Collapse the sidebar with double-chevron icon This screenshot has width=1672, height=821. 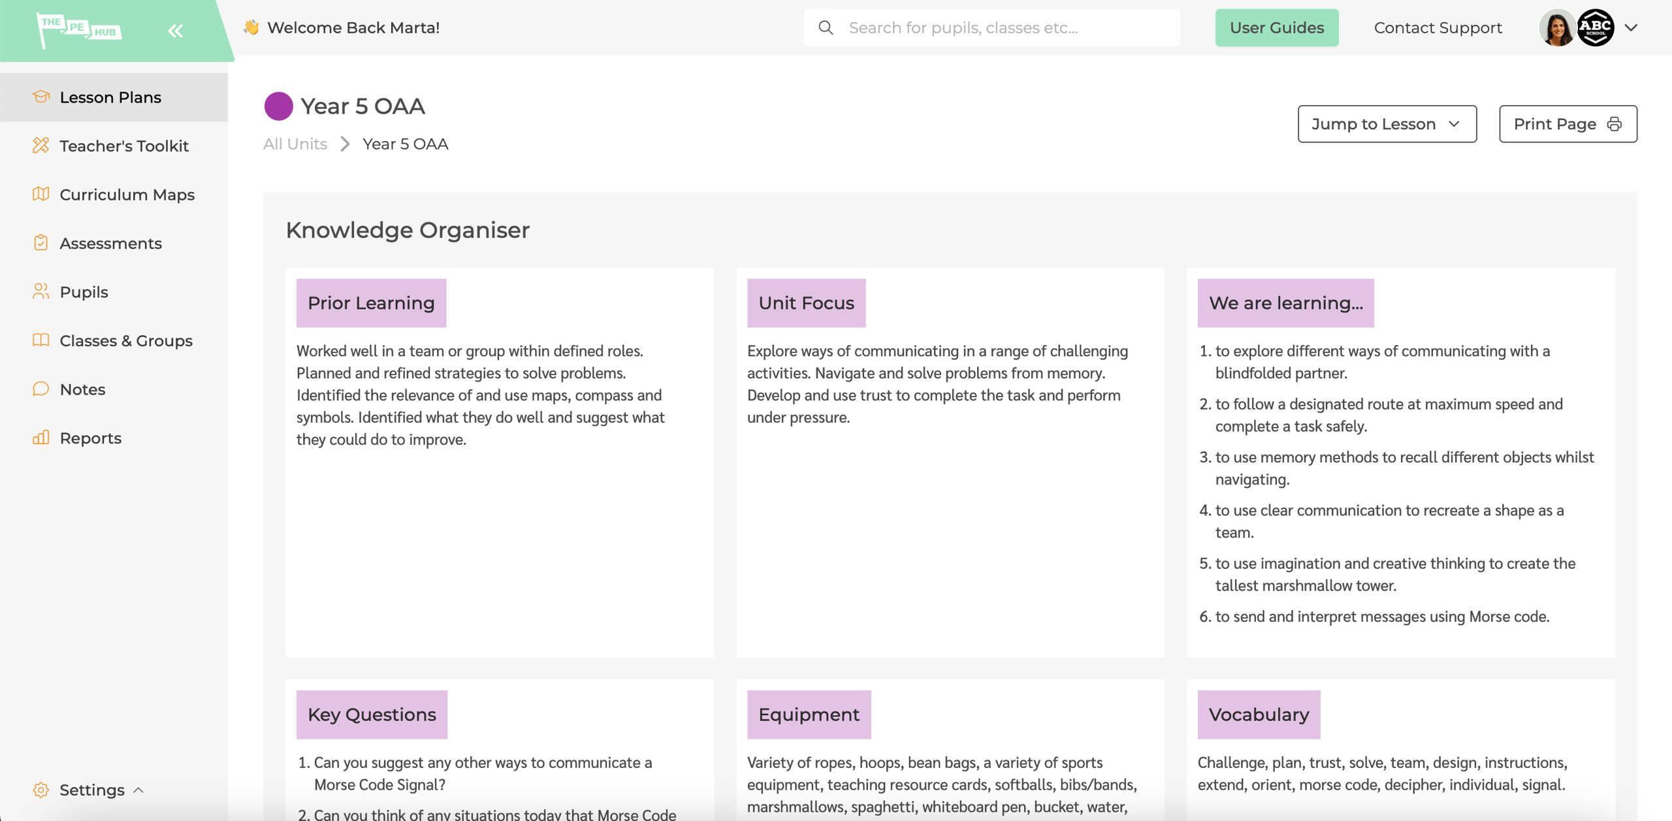175,31
